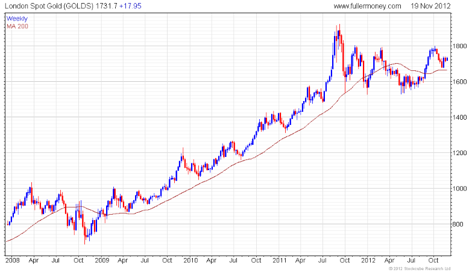Image resolution: width=472 pixels, height=273 pixels.
Task: Click the www.fullermoney.com text
Action: [367, 6]
